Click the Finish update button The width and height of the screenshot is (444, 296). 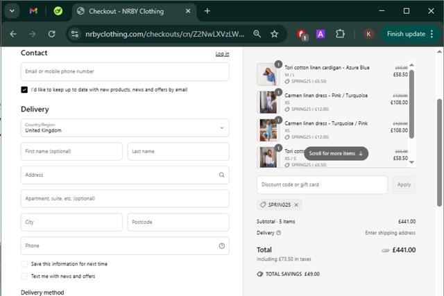coord(406,34)
